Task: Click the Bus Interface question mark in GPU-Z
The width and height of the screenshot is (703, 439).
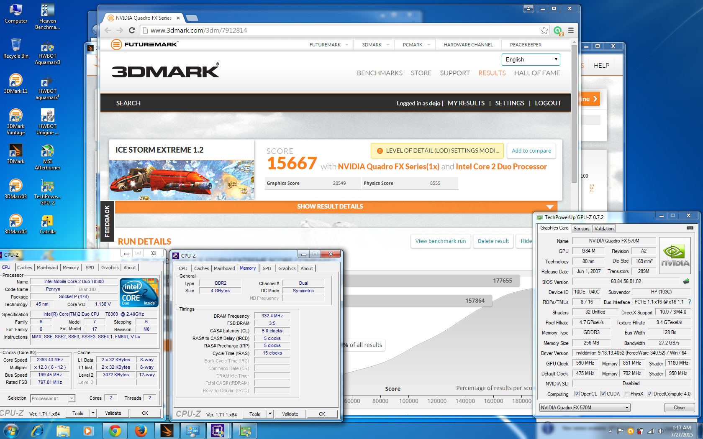Action: tap(689, 302)
